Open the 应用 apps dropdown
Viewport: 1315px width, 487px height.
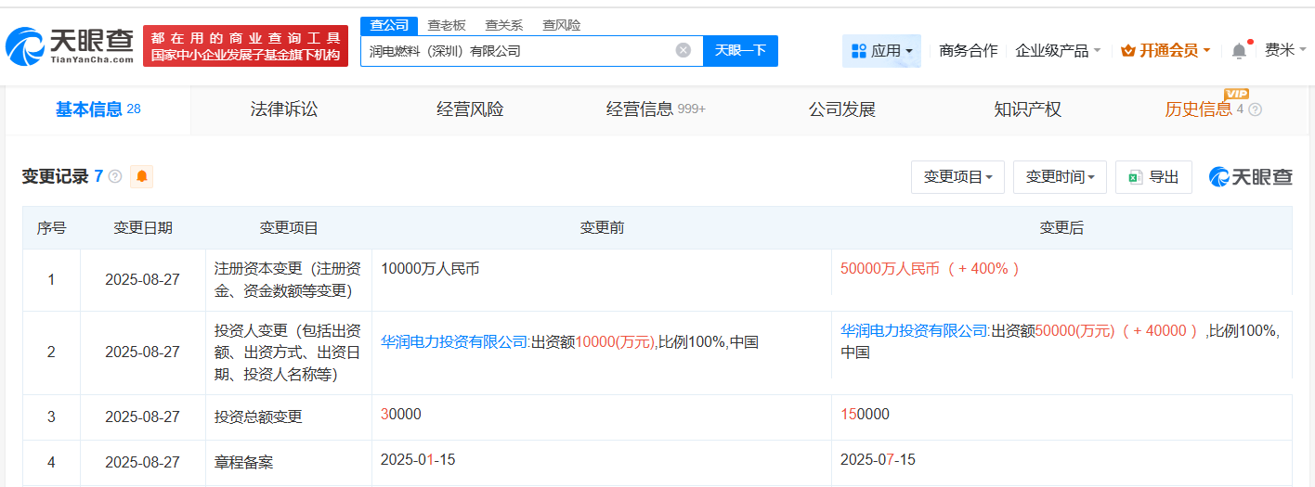(x=881, y=51)
